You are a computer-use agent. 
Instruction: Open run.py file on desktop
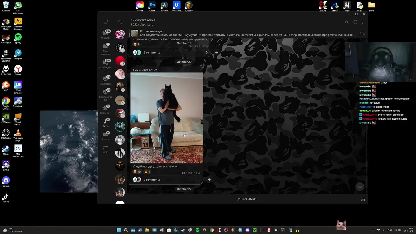point(359,6)
